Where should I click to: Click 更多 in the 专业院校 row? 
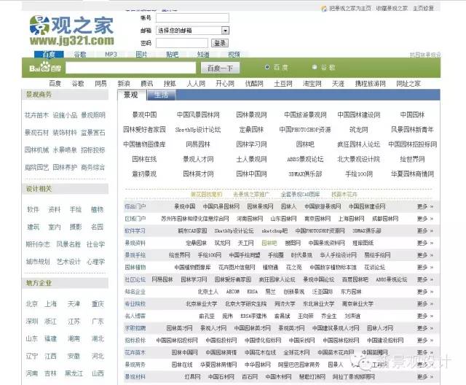(425, 304)
